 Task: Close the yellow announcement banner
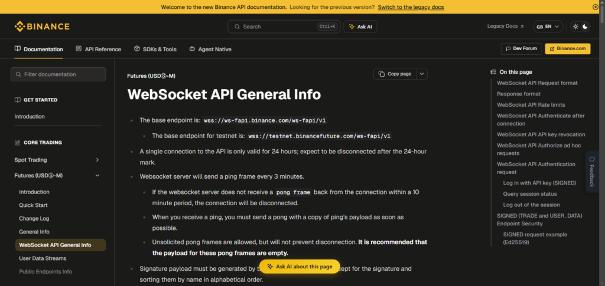pyautogui.click(x=595, y=7)
